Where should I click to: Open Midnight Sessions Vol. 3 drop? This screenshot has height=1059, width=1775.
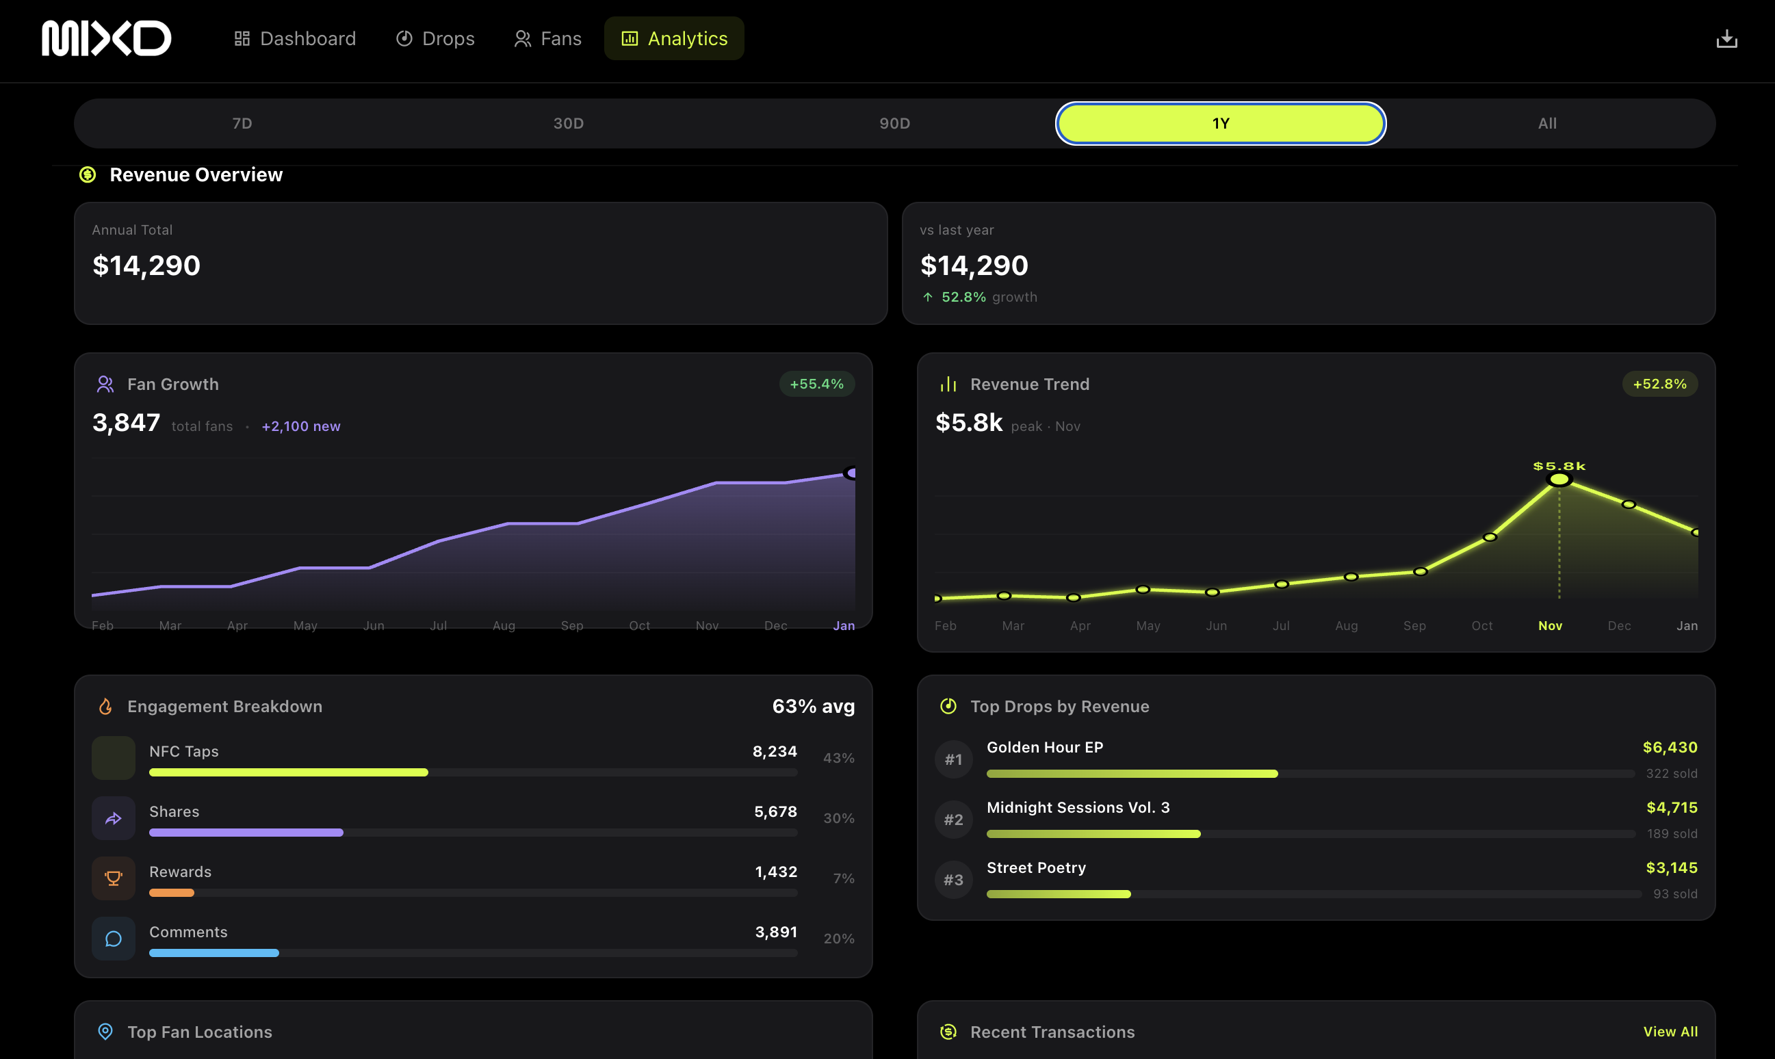click(x=1078, y=808)
